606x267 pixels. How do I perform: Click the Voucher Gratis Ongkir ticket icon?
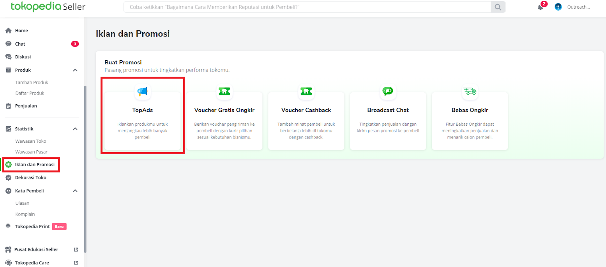pos(224,91)
